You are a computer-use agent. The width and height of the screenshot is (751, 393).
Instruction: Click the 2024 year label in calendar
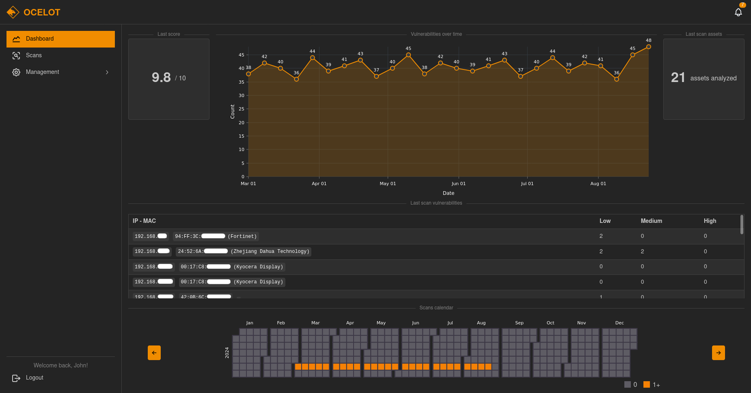pyautogui.click(x=227, y=353)
